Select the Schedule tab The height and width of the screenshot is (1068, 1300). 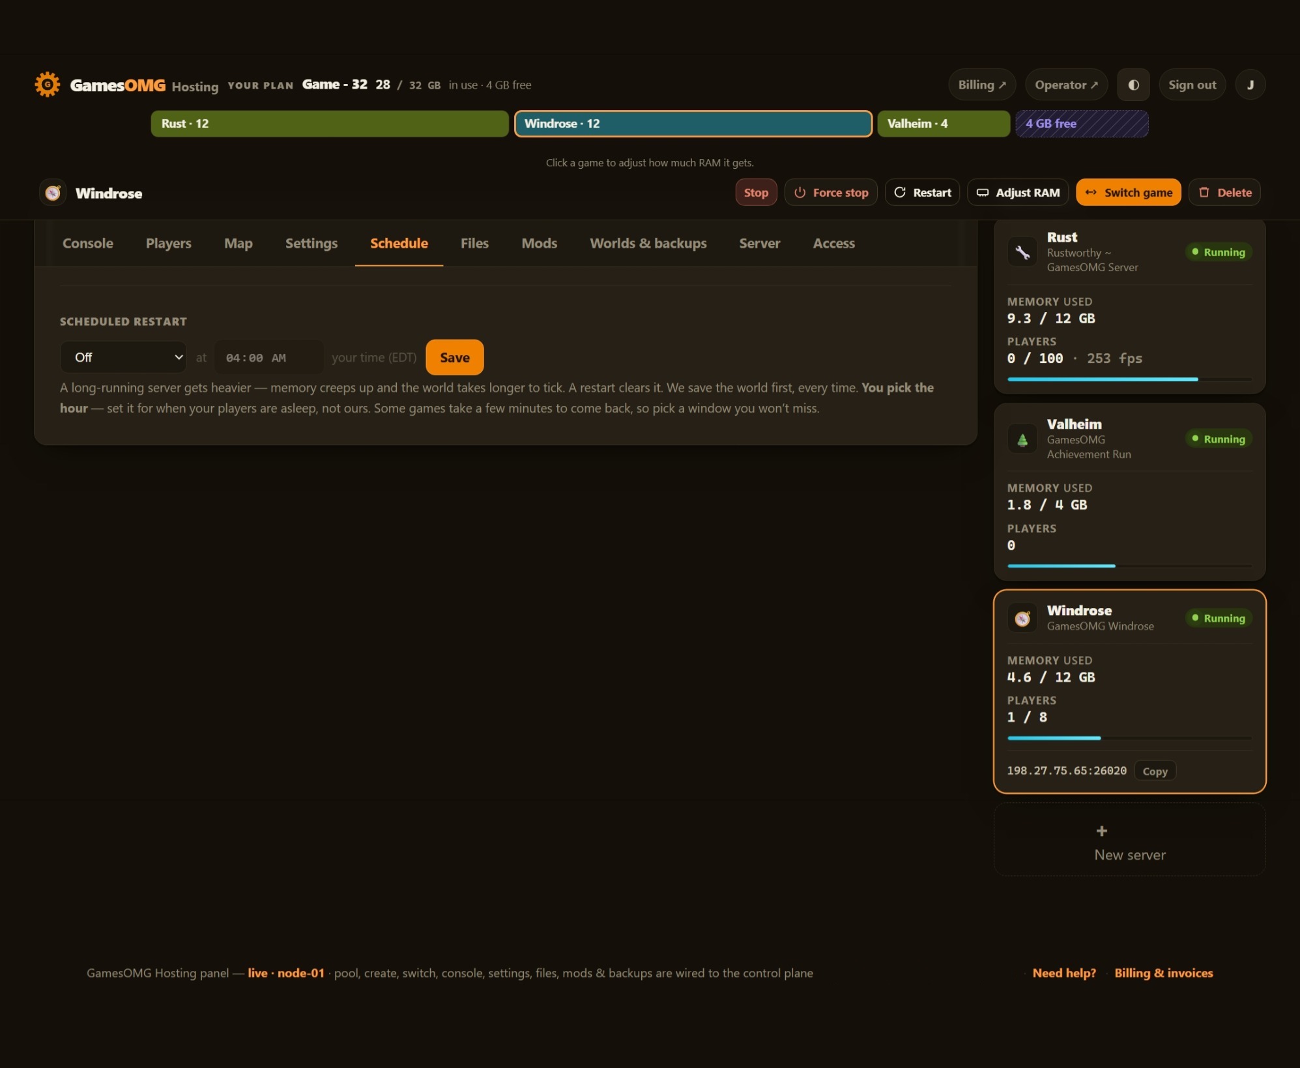click(399, 244)
